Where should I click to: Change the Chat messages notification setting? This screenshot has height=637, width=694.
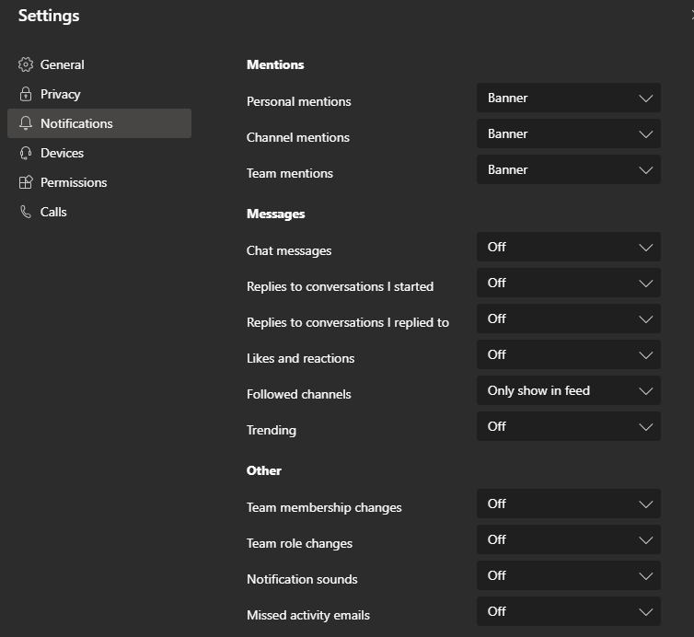point(568,247)
